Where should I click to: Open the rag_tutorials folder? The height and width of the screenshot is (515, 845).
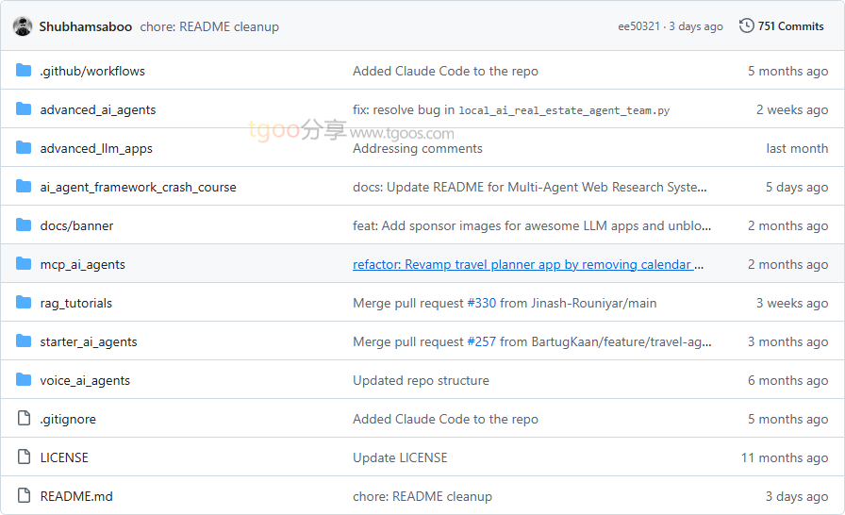pos(75,303)
